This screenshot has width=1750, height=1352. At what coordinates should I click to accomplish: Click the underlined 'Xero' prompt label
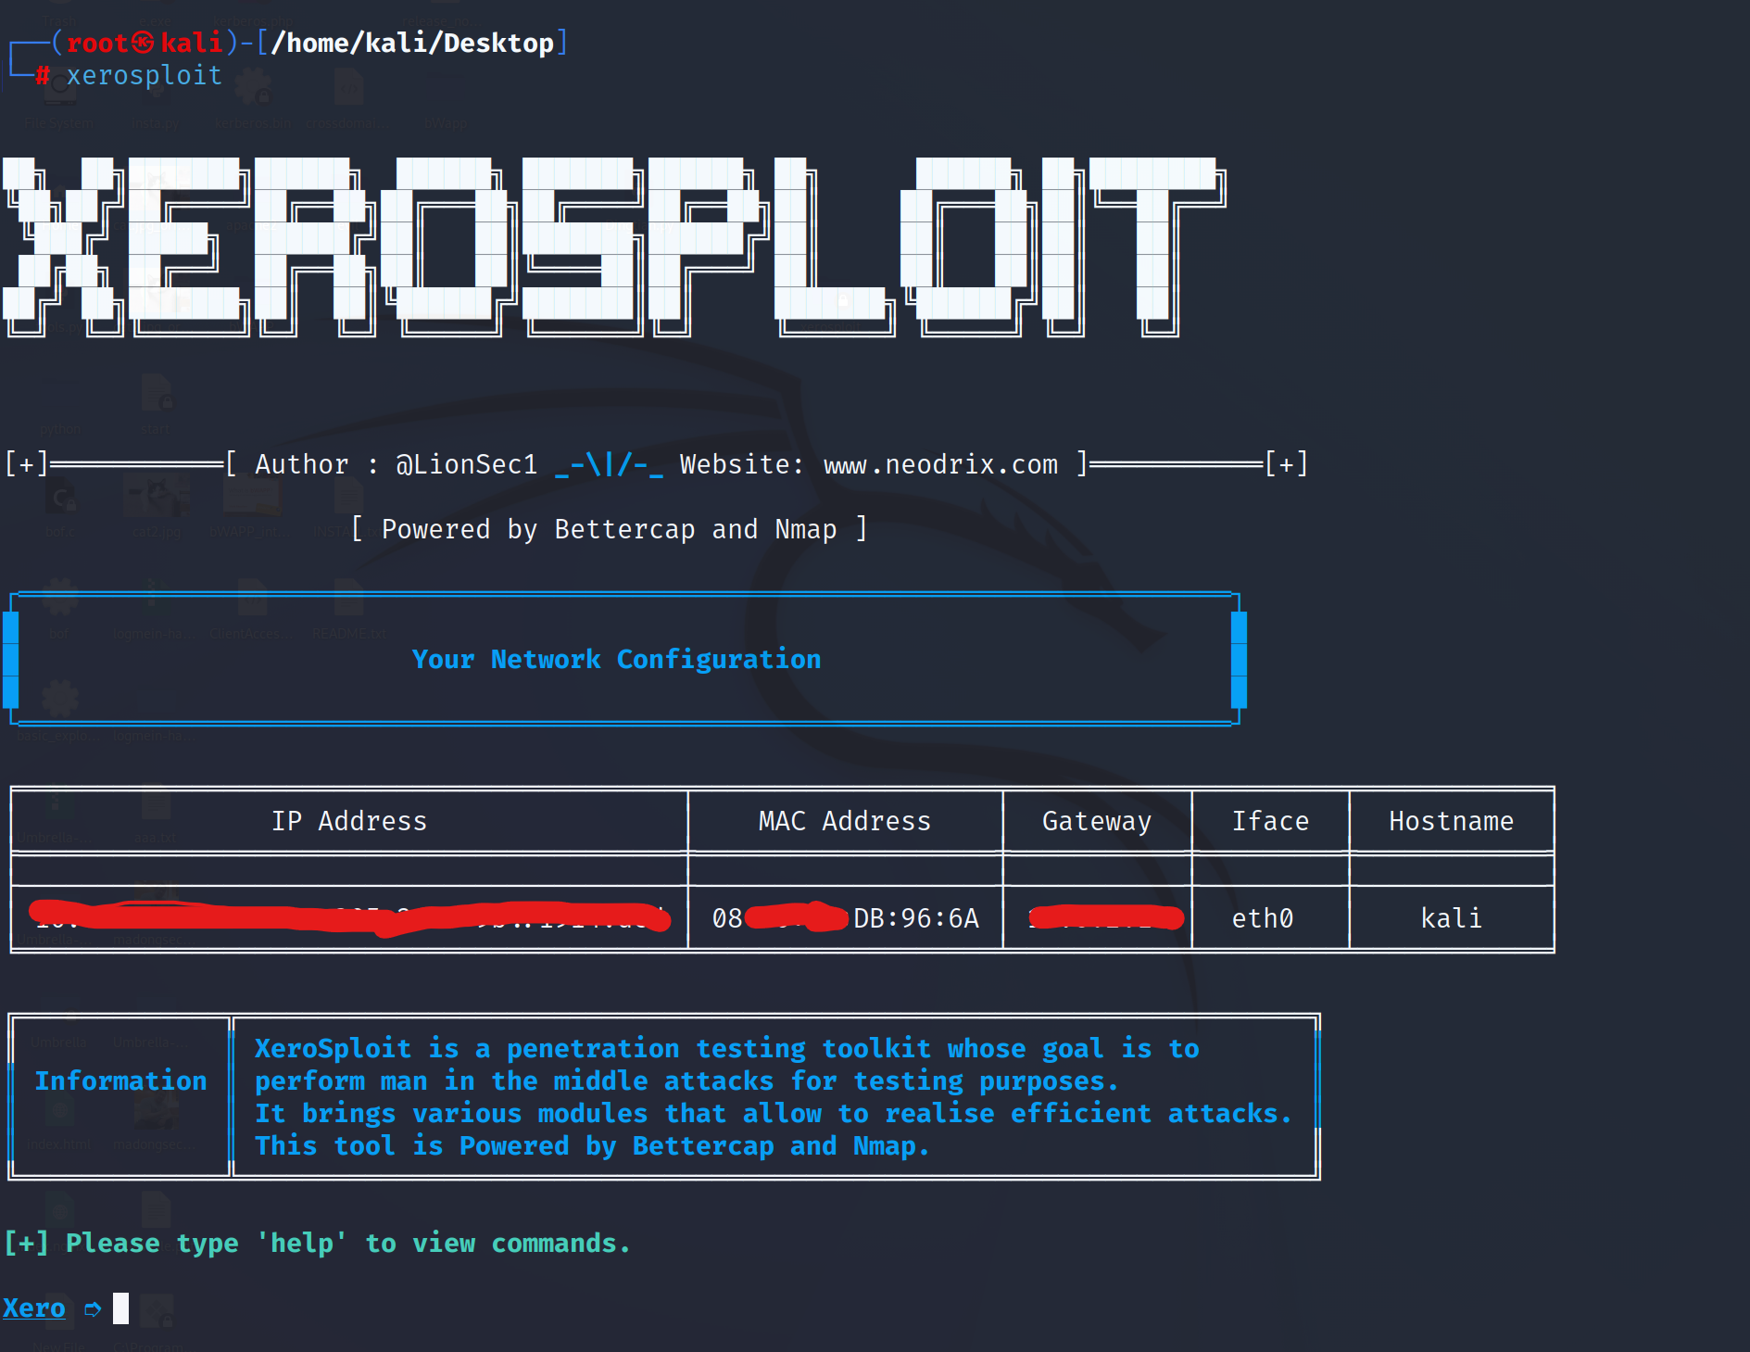[x=34, y=1308]
